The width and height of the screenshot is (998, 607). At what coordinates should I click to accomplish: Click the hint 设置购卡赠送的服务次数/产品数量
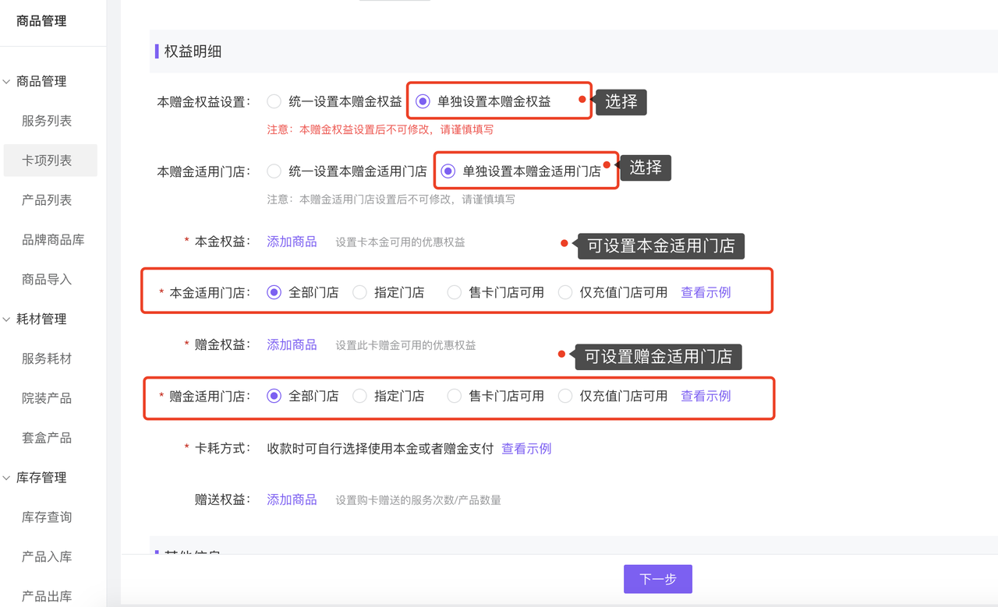click(x=419, y=500)
